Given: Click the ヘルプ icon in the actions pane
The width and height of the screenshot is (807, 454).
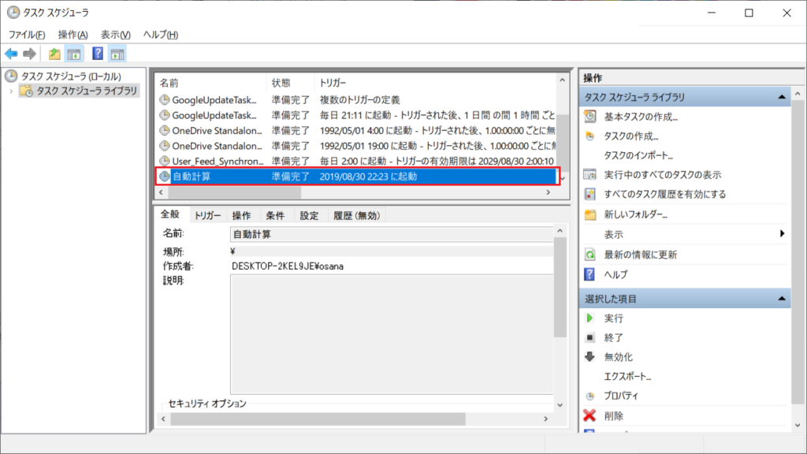Looking at the screenshot, I should click(x=589, y=274).
